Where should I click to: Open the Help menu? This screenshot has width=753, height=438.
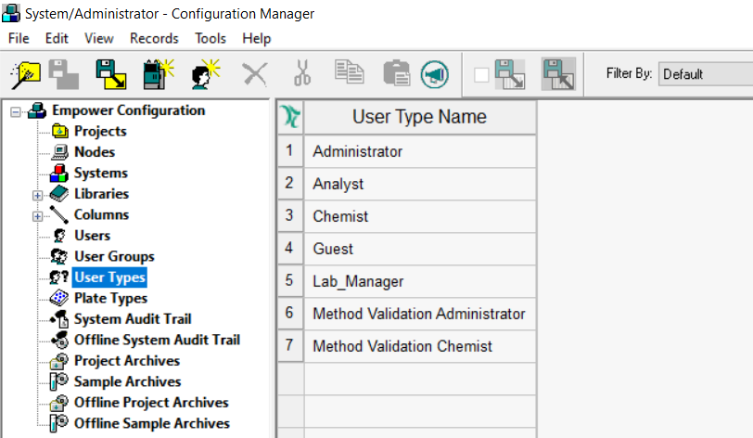coord(257,38)
